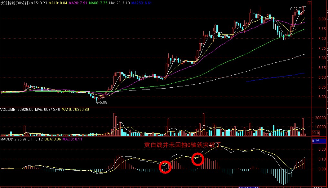Screen dimensions: 328x188
Task: Open the MACD(12,26,9) indicator label
Action: coord(13,140)
